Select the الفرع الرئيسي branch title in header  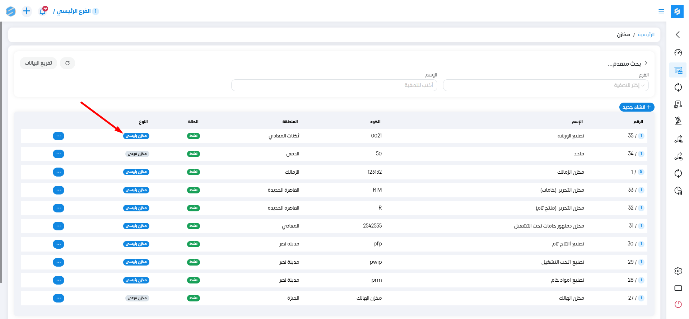click(74, 11)
